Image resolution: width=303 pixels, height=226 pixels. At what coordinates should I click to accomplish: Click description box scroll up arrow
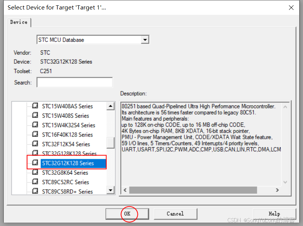point(285,107)
